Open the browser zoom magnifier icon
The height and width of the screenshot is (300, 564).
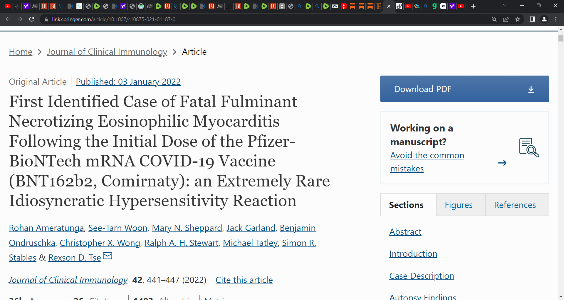[x=494, y=19]
